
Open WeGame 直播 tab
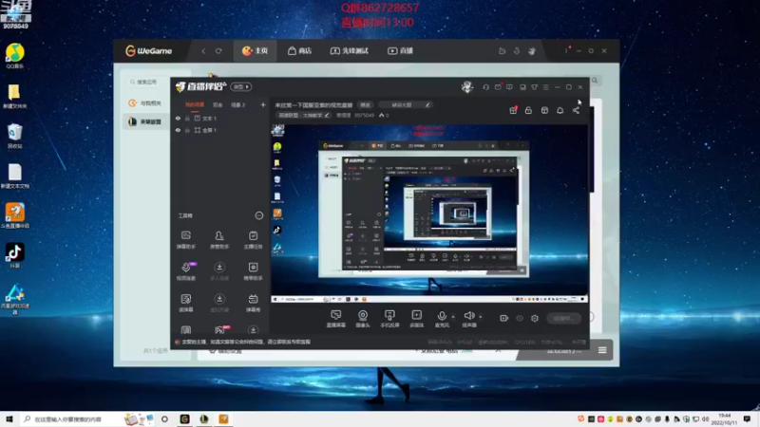(400, 51)
